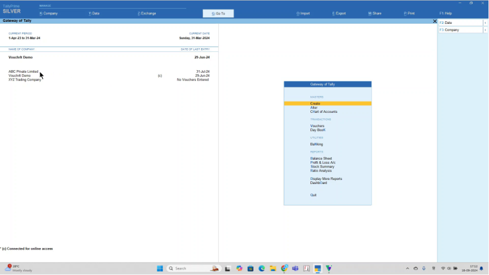Screen dimensions: 489x275
Task: Click the taskbar Search box
Action: pos(193,268)
